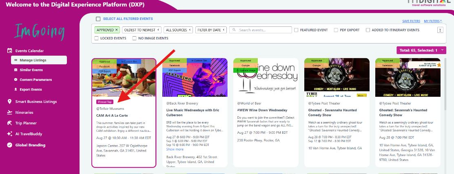Open Live Music Wednesdays with Eric Culberson title
The width and height of the screenshot is (454, 174).
193,113
